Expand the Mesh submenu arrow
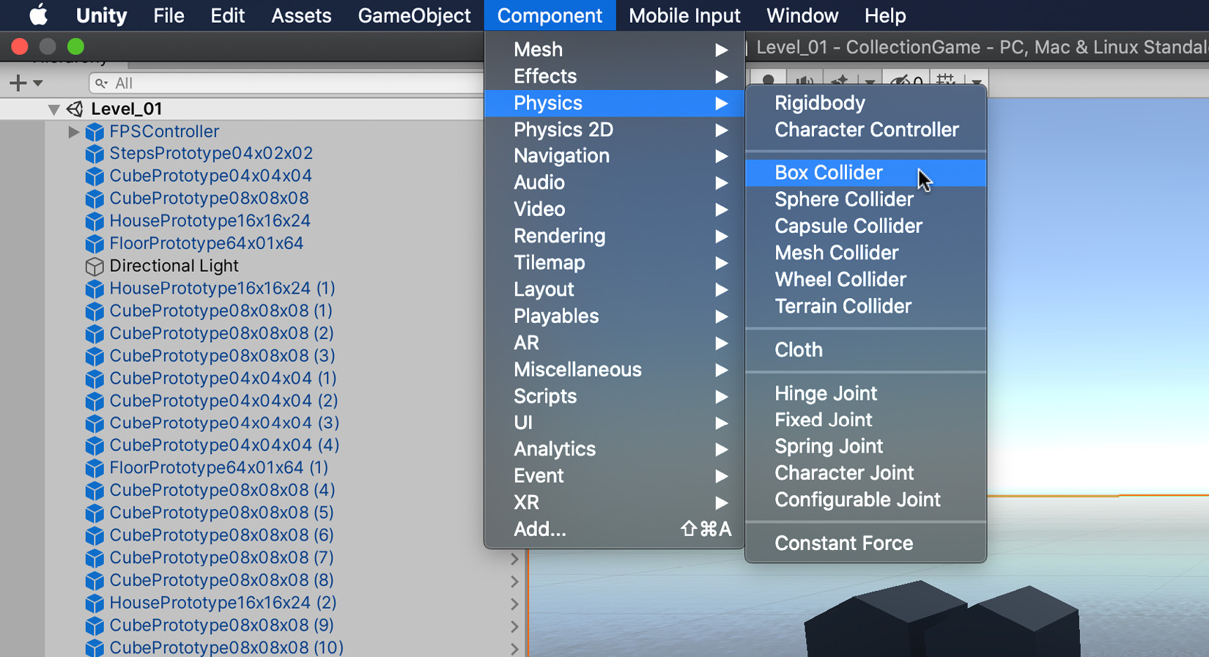The height and width of the screenshot is (657, 1209). point(722,50)
